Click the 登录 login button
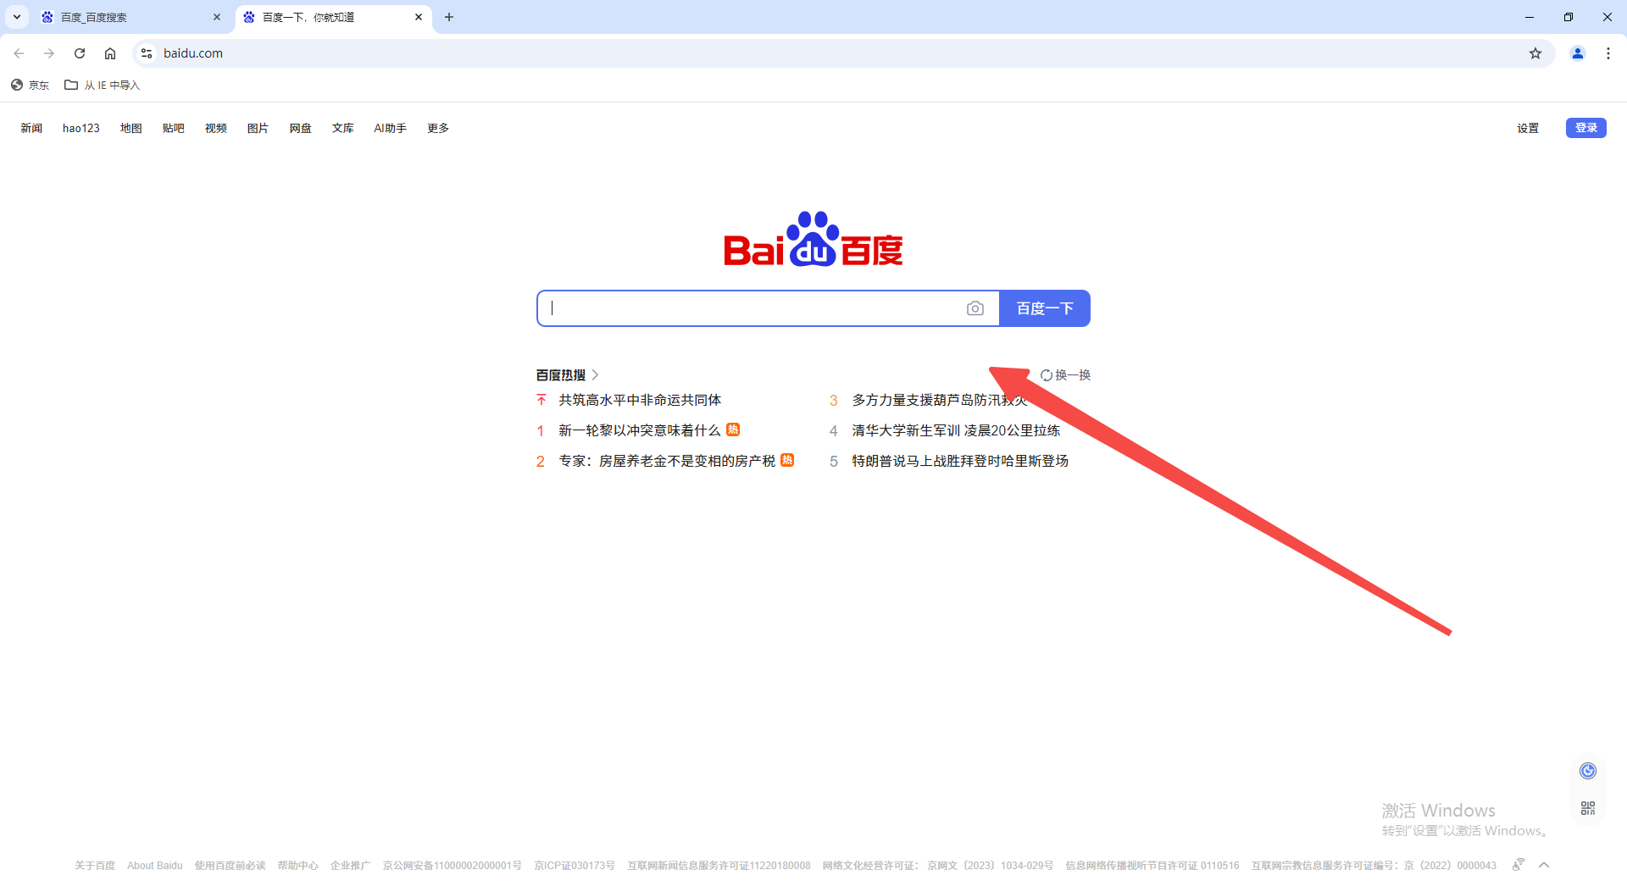Screen dimensions: 1627x881 click(1585, 128)
